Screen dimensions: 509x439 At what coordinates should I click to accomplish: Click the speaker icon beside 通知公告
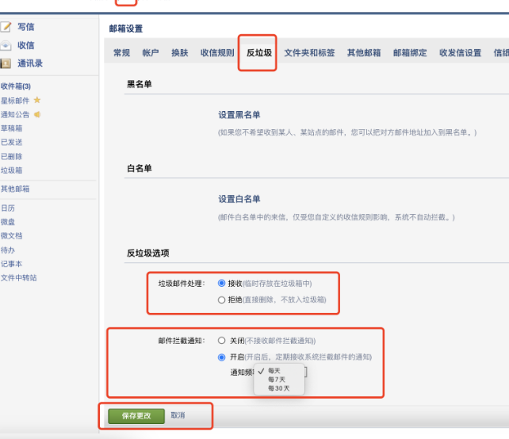pyautogui.click(x=37, y=114)
